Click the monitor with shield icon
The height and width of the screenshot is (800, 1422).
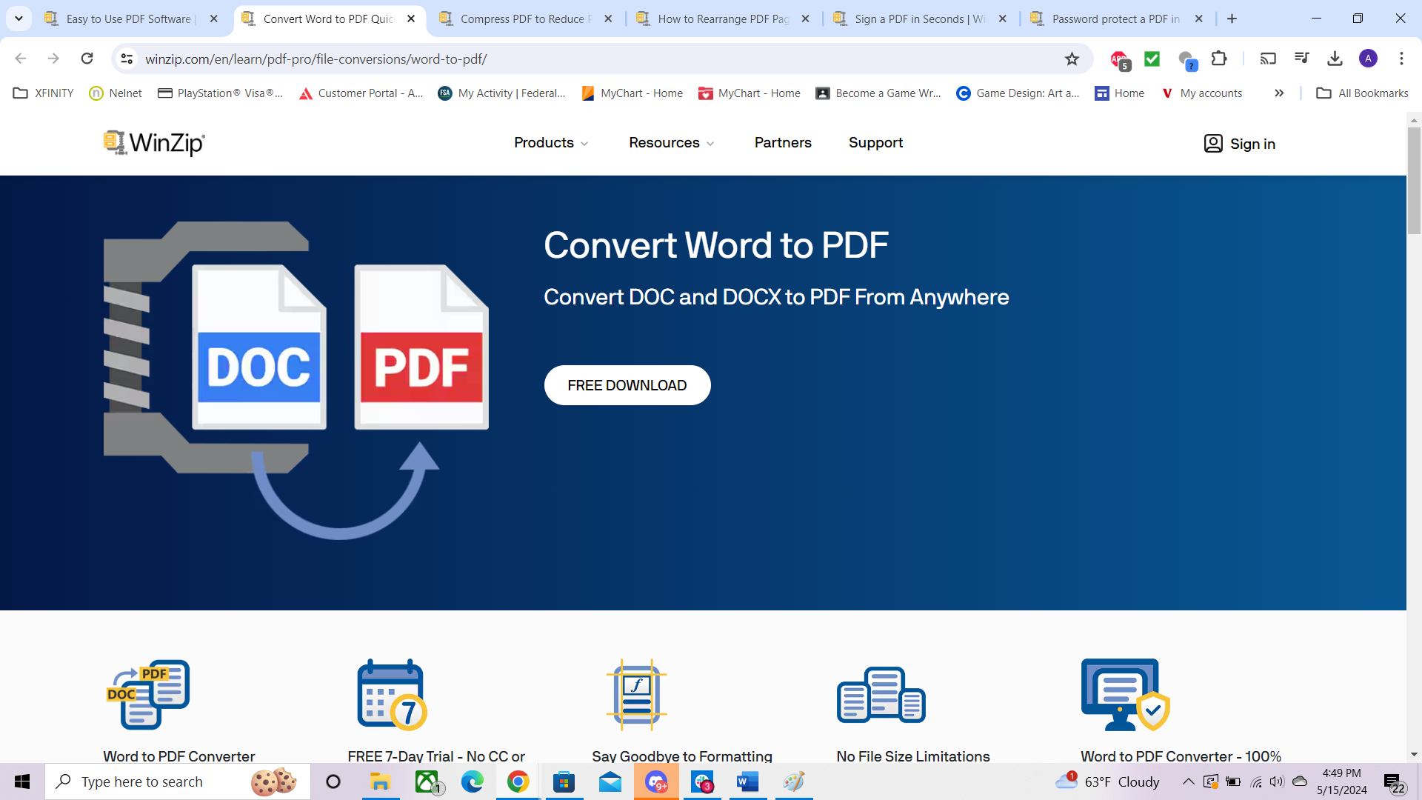(x=1125, y=695)
